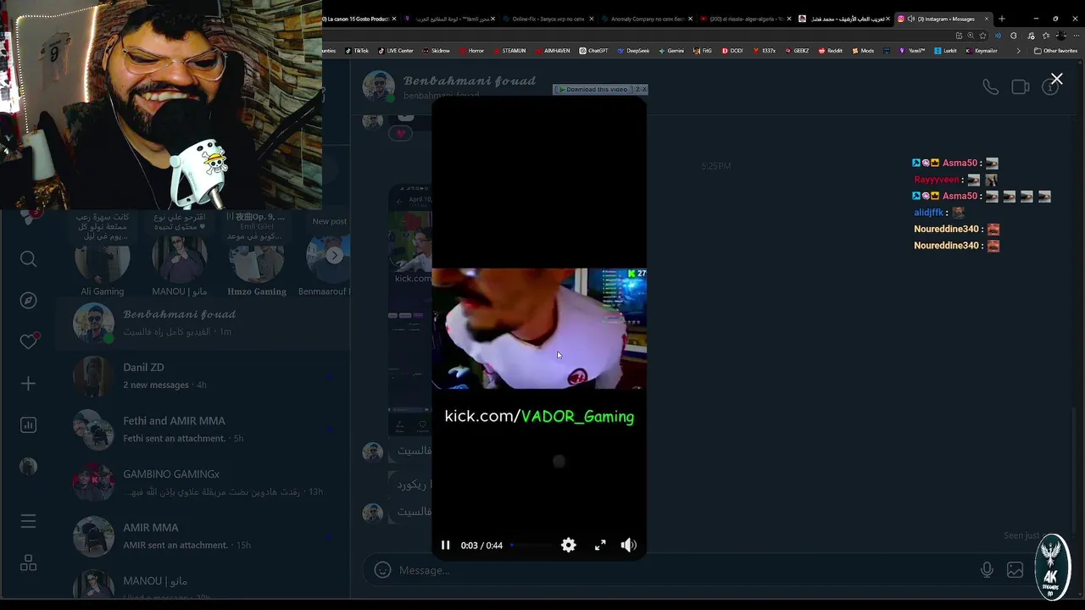This screenshot has height=610, width=1085.
Task: Open the hamburger More menu
Action: [x=28, y=521]
